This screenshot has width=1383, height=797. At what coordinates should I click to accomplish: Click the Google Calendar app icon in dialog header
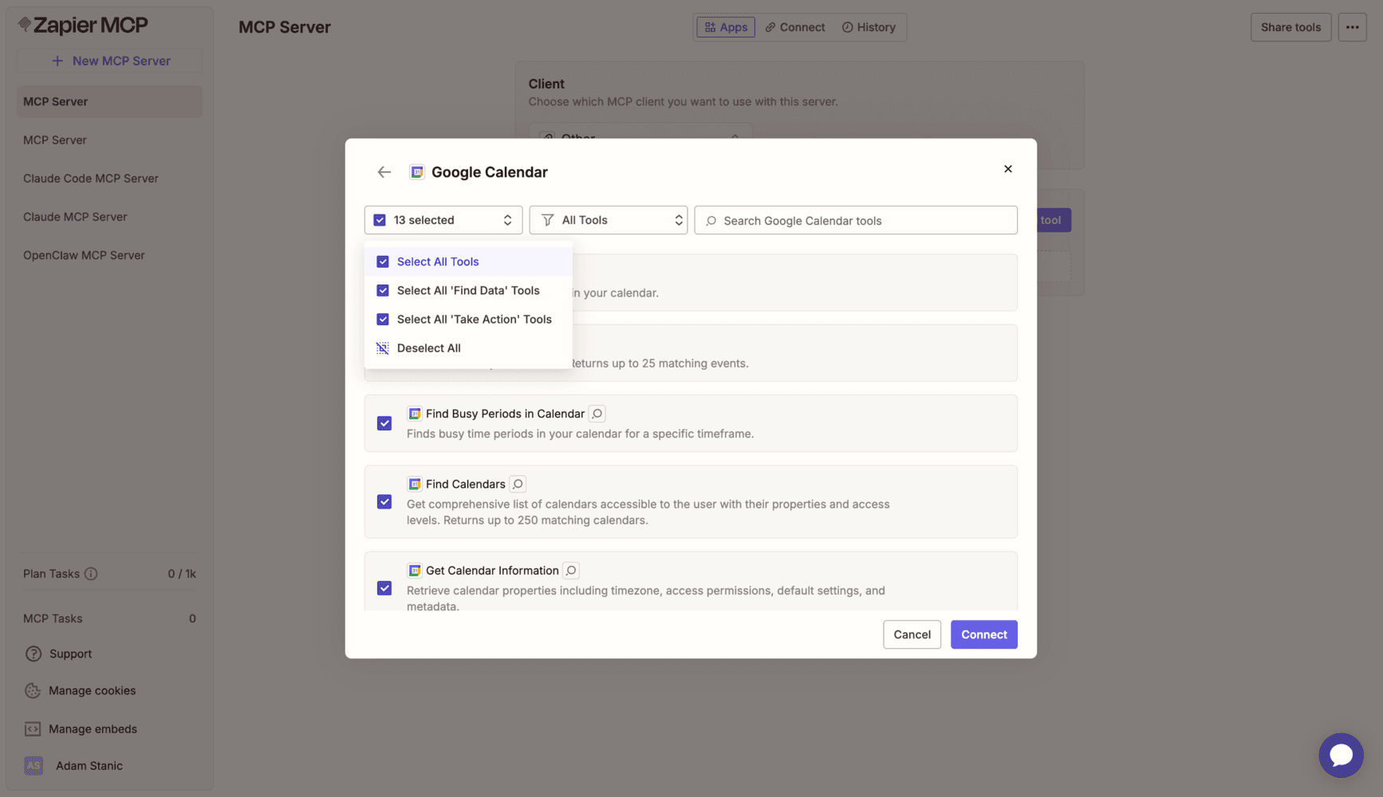click(x=416, y=172)
